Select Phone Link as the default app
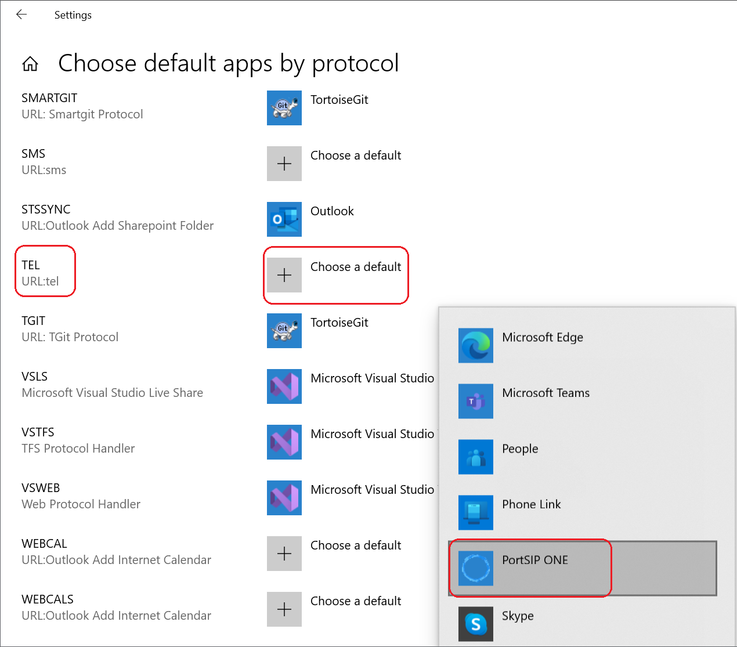This screenshot has height=647, width=737. pyautogui.click(x=531, y=505)
